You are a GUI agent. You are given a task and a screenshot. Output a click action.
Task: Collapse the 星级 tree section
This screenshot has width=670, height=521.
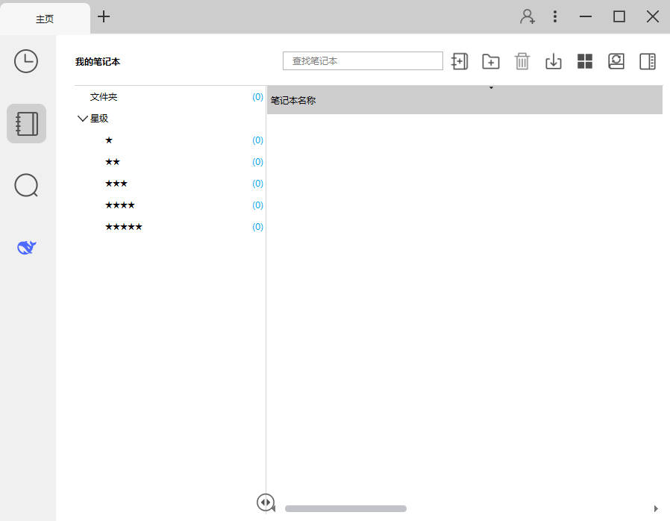(83, 119)
